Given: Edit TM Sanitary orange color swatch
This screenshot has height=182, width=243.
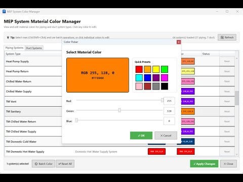Looking at the screenshot, I should click(188, 111).
